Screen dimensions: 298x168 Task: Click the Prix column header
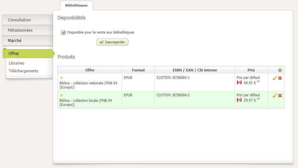click(251, 70)
